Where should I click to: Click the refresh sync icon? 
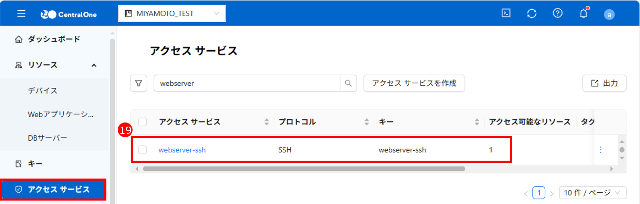pos(532,14)
